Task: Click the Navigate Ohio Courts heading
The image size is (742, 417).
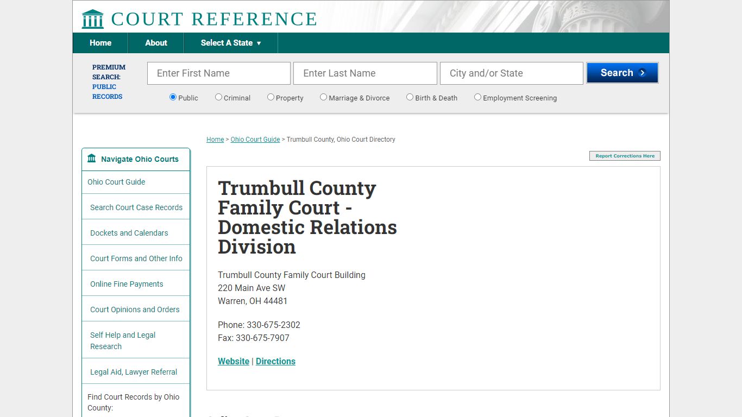Action: coord(140,159)
